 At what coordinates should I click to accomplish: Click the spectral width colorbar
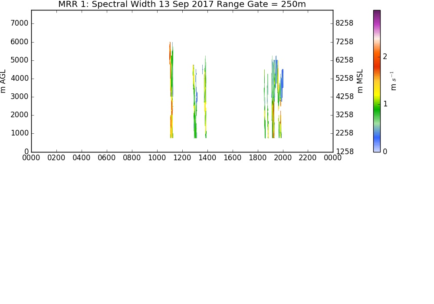(377, 81)
